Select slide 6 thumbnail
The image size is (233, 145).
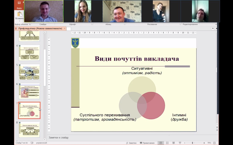coord(29,91)
